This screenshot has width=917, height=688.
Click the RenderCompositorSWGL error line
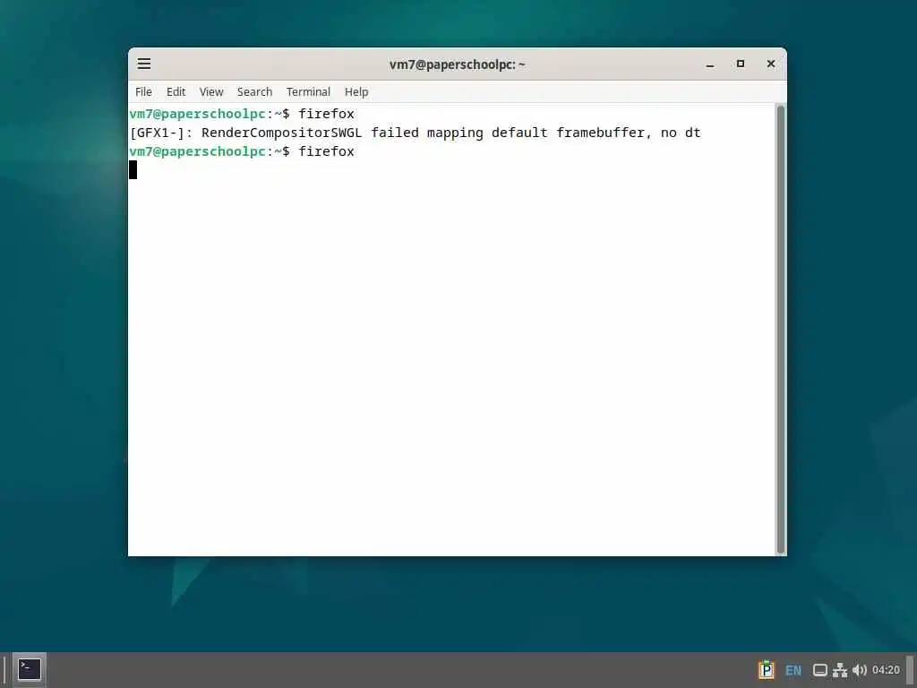point(415,133)
